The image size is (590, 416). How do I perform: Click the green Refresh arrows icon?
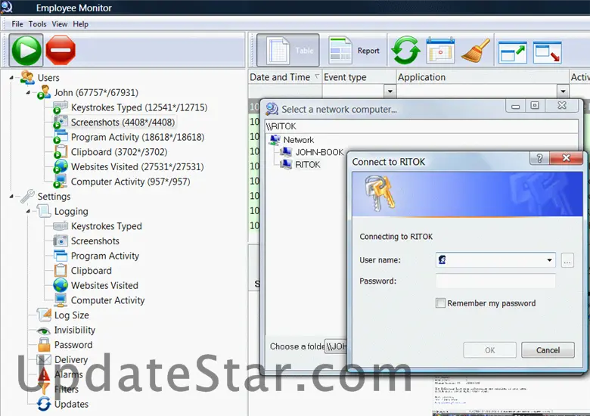pyautogui.click(x=405, y=51)
